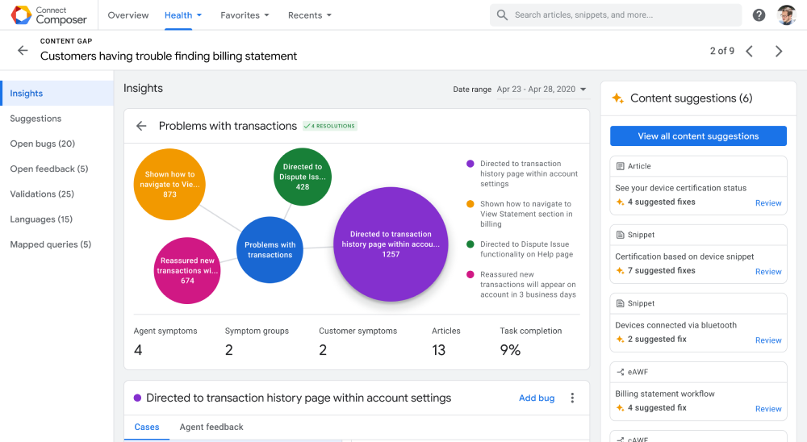The image size is (807, 442).
Task: Open the Favorites dropdown
Action: pyautogui.click(x=245, y=15)
